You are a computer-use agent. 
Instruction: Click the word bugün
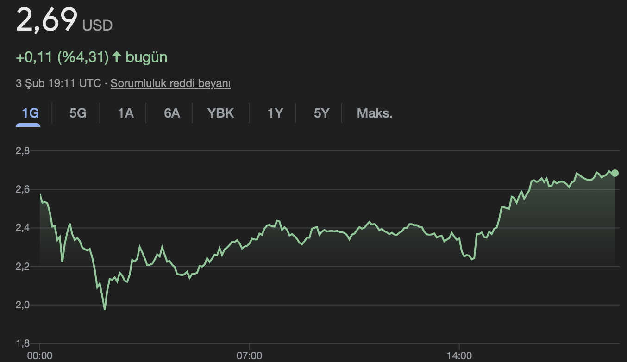[146, 57]
